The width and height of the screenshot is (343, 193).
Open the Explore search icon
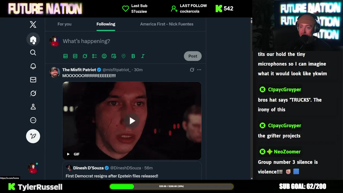point(33,53)
